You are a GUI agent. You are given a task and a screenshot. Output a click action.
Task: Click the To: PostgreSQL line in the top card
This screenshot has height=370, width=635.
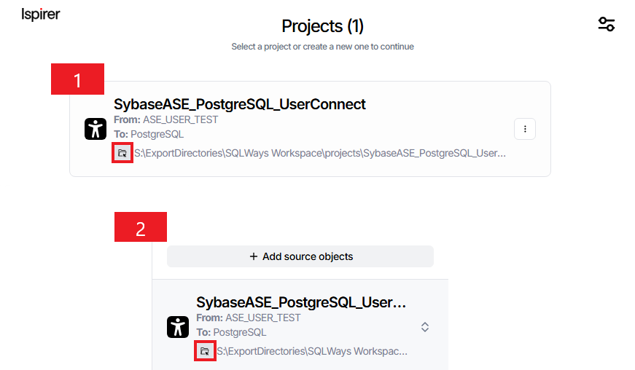point(149,134)
